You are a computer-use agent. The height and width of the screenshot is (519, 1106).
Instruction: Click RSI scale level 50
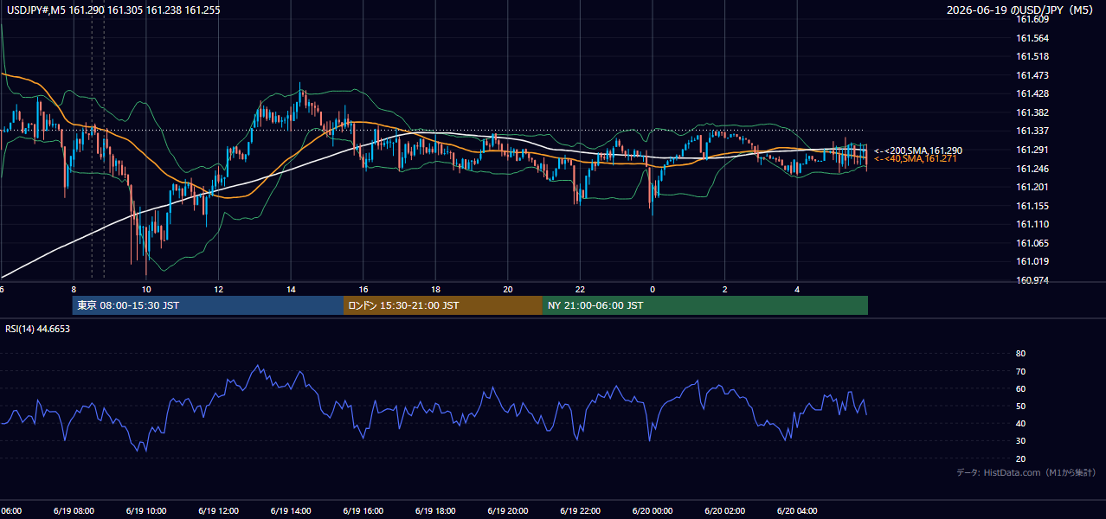1020,406
